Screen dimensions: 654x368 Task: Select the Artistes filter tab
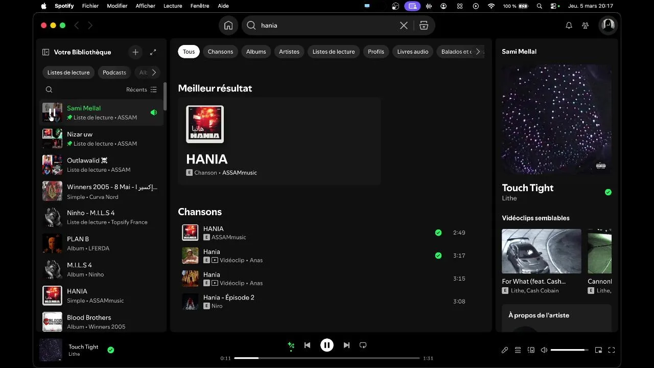pyautogui.click(x=289, y=52)
